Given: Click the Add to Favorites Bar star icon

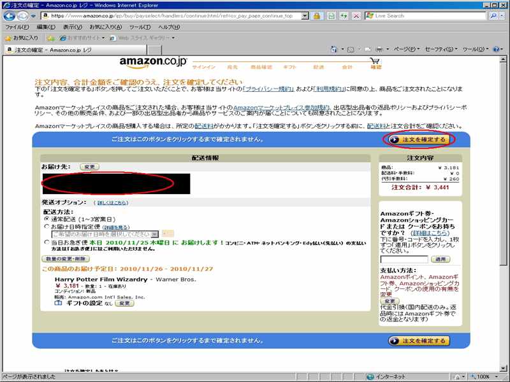Looking at the screenshot, I should 51,38.
